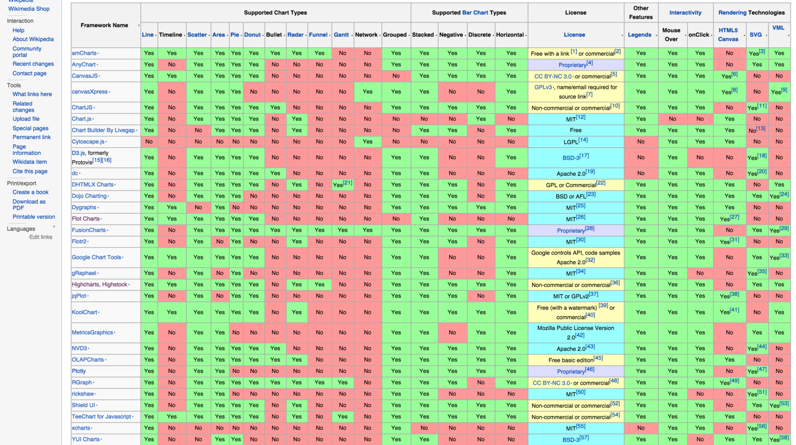Click sort arrow beside Network header
Screen dimensions: 796x445
click(x=380, y=35)
